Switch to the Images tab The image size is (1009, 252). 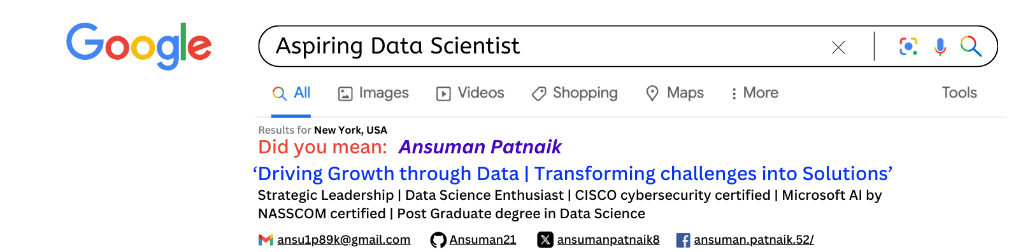pyautogui.click(x=373, y=93)
